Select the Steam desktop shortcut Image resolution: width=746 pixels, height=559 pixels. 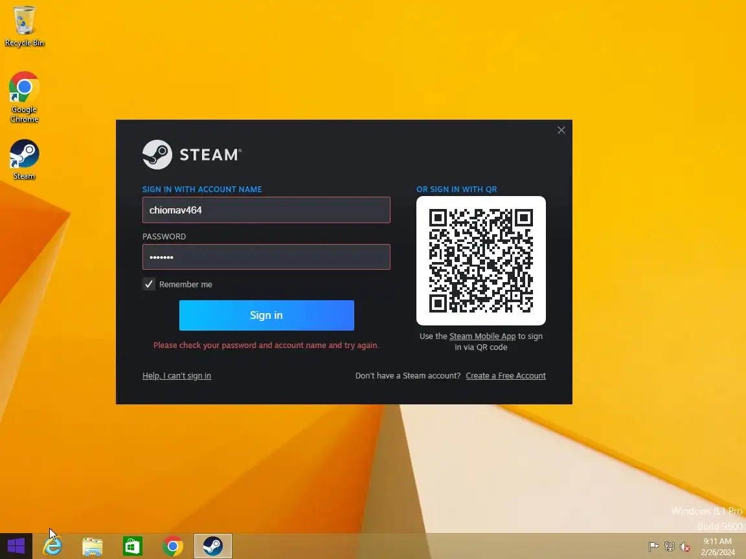click(24, 160)
